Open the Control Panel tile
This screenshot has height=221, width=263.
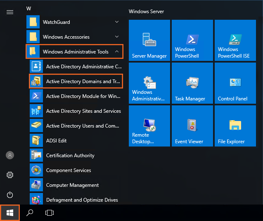235,83
